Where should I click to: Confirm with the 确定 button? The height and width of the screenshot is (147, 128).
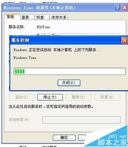(64, 138)
